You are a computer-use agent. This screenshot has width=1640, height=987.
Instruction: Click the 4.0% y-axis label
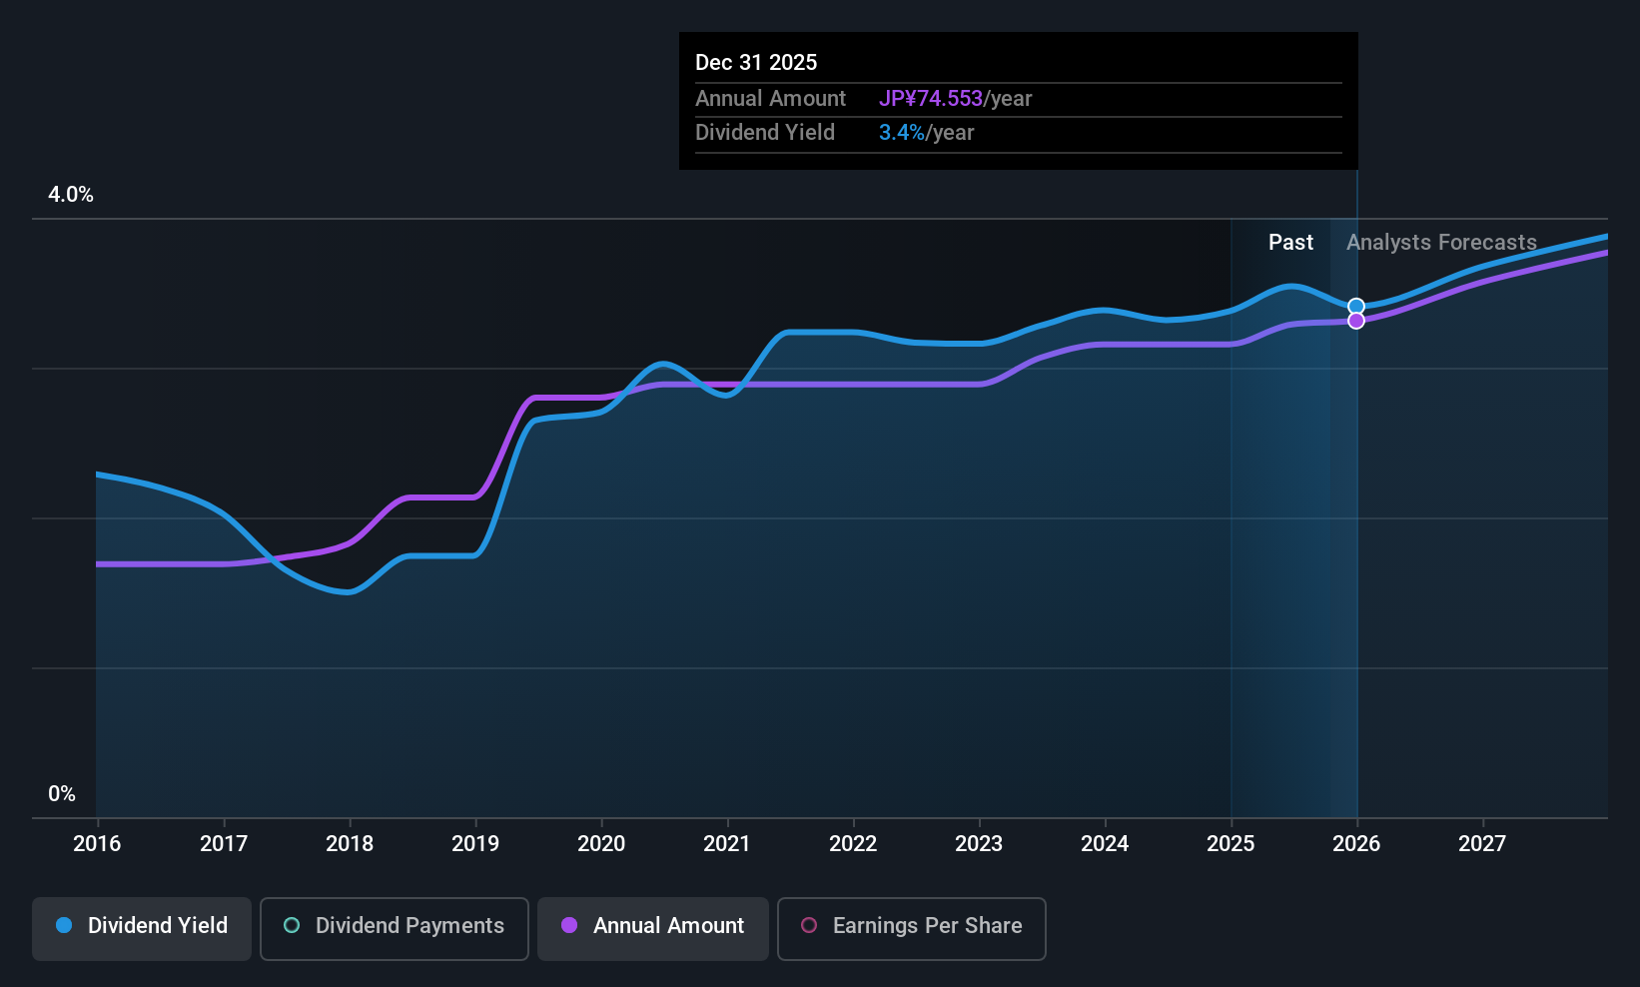click(x=71, y=195)
